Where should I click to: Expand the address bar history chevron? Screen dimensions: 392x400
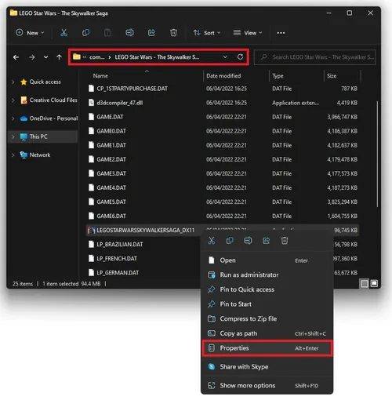pos(225,56)
